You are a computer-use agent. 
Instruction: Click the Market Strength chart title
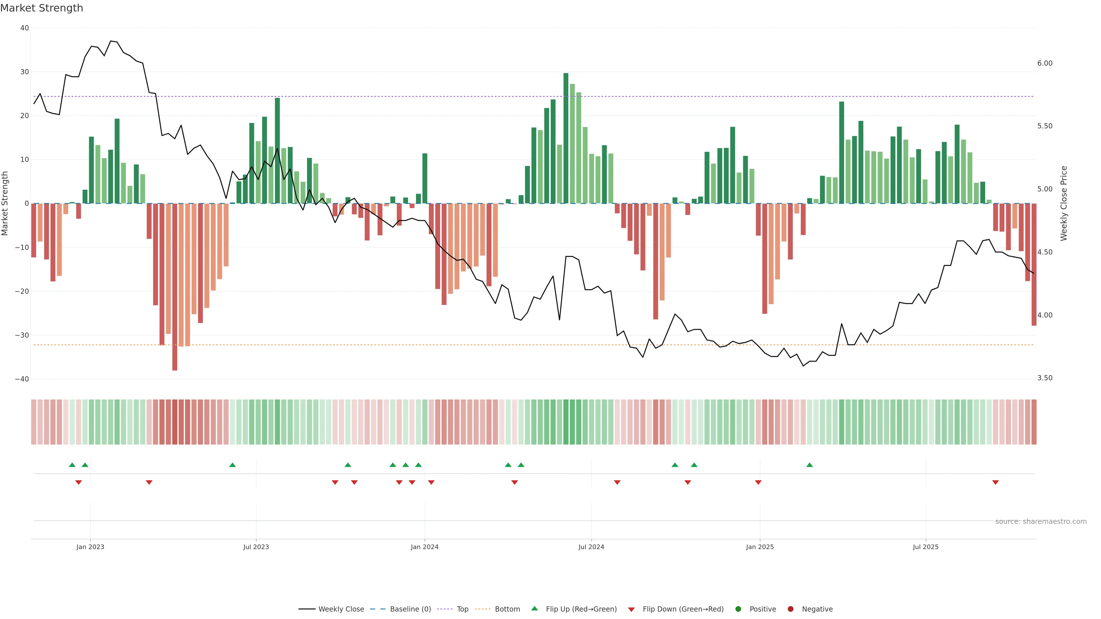pos(42,8)
